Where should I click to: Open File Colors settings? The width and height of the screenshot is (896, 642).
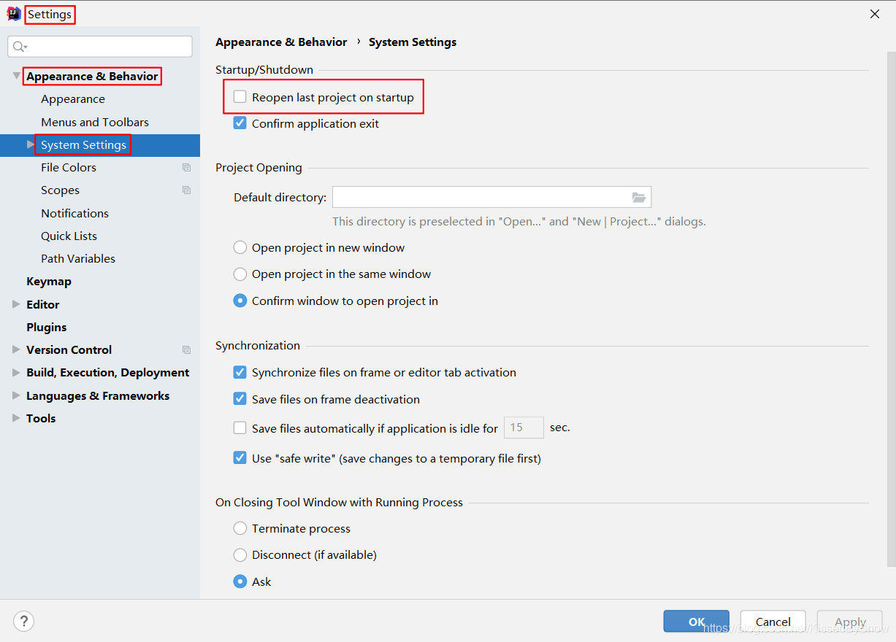[69, 168]
